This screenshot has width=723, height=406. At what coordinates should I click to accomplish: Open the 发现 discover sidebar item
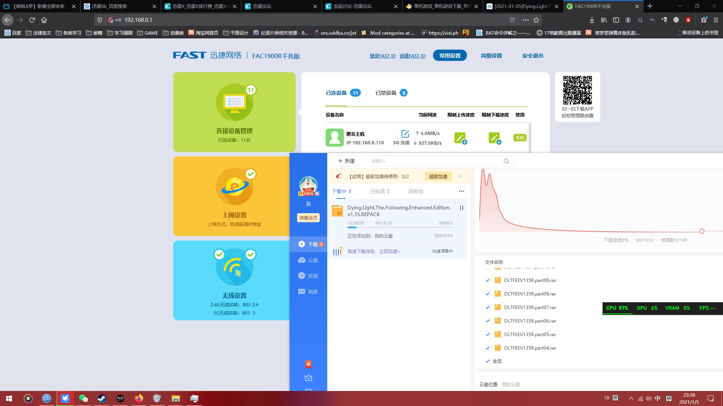[x=308, y=276]
